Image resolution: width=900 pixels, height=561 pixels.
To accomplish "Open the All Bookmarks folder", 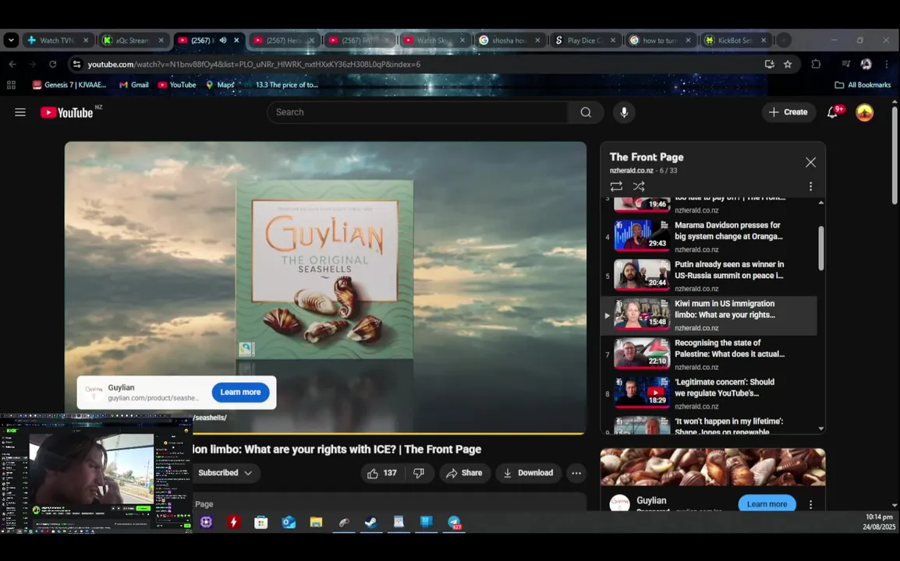I will click(x=863, y=85).
